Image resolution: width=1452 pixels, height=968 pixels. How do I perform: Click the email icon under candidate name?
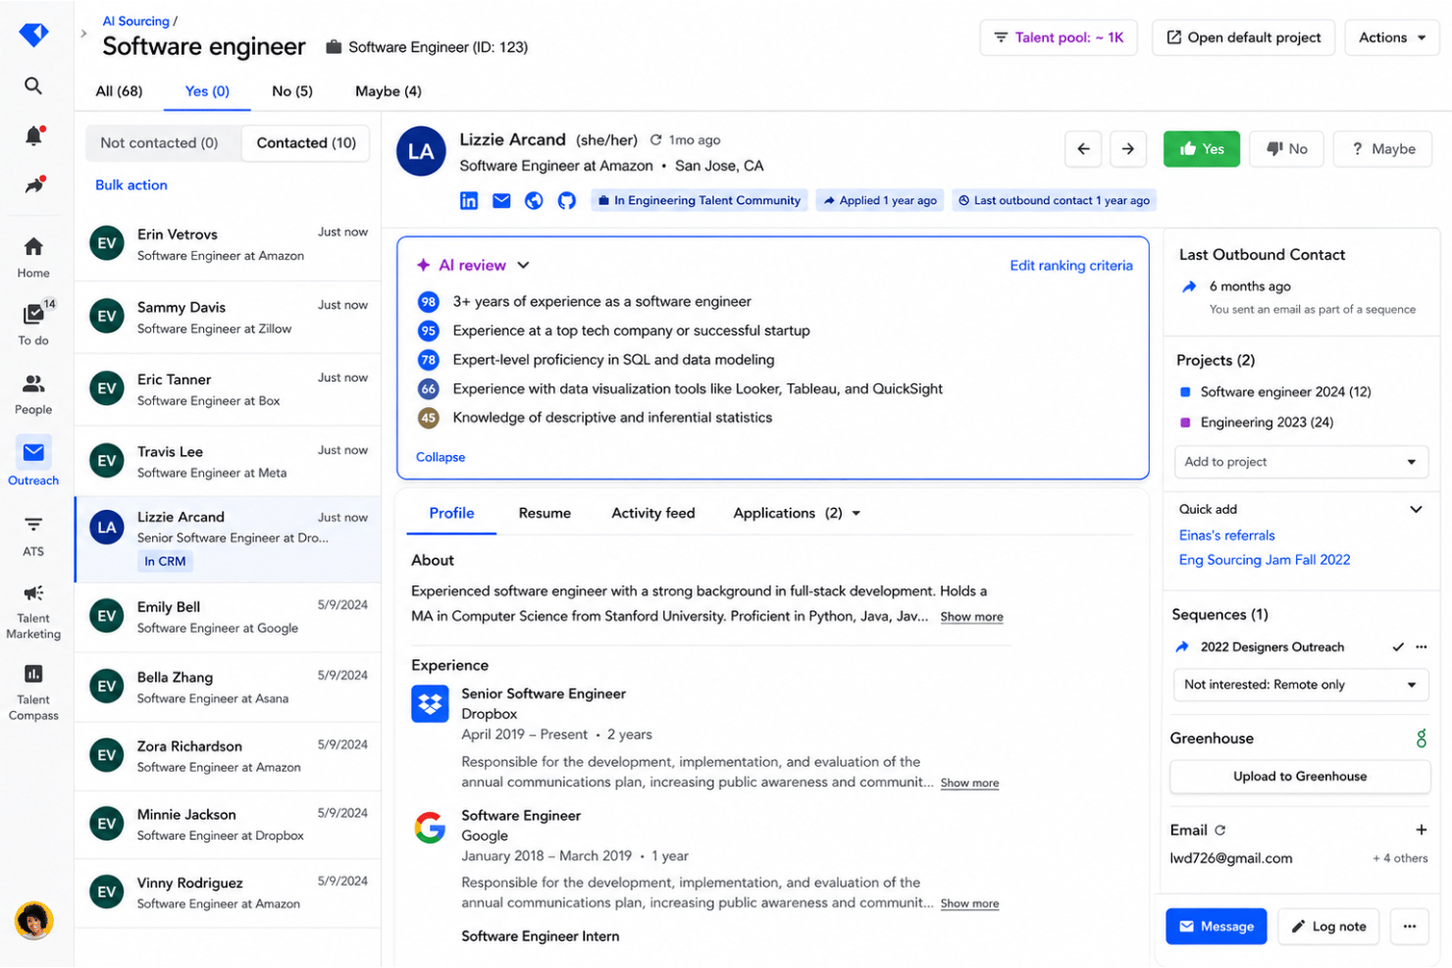[x=501, y=200]
